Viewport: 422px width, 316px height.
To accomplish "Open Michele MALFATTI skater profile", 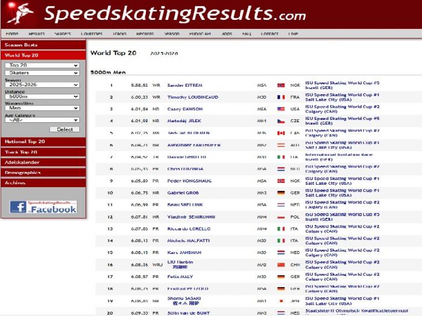I will click(188, 241).
